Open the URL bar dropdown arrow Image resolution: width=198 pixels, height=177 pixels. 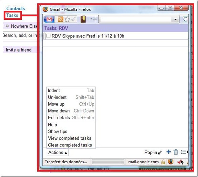pyautogui.click(x=175, y=19)
